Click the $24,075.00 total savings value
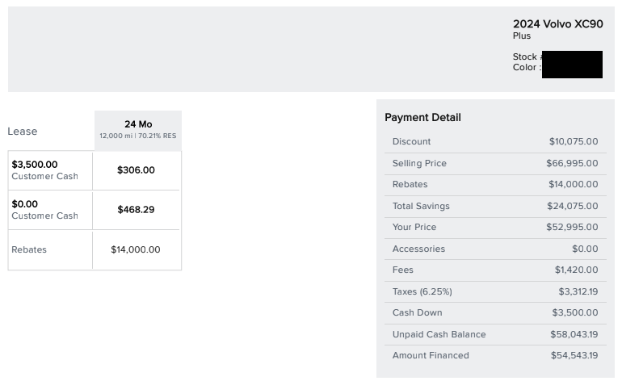Screen dimensions: 622x381 (573, 206)
